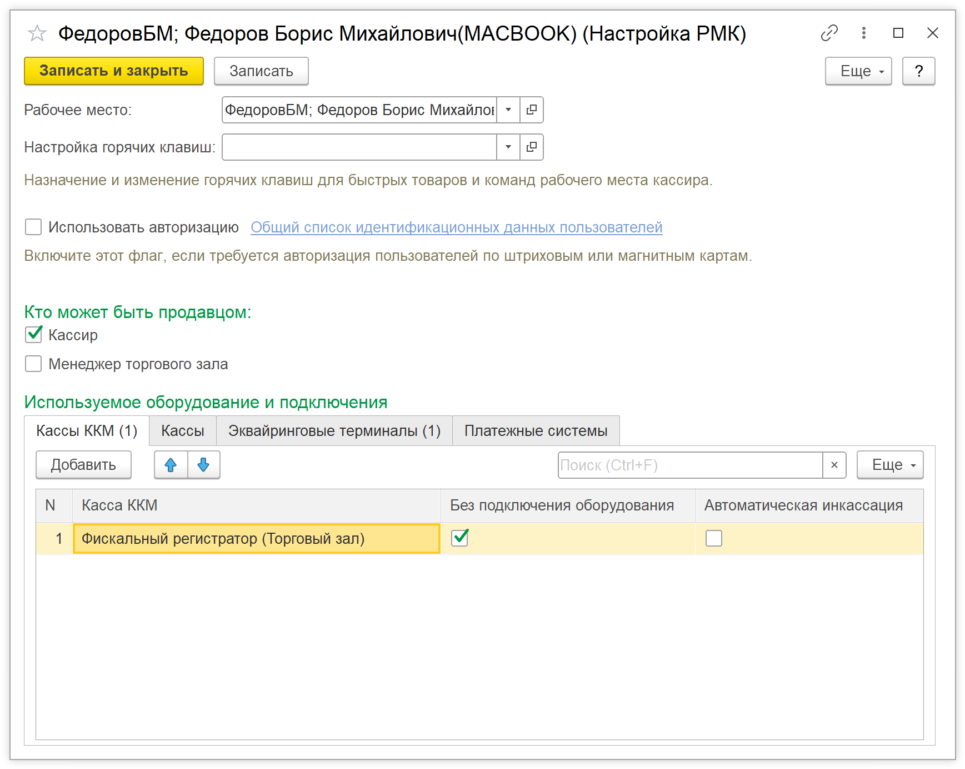965x769 pixels.
Task: Uncheck the Кассир checkbox
Action: (x=33, y=335)
